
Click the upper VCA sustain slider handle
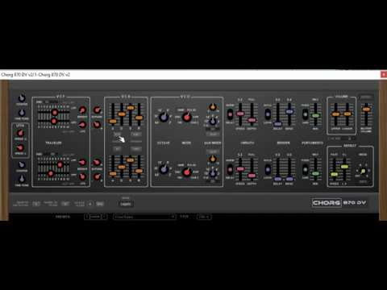[131, 108]
